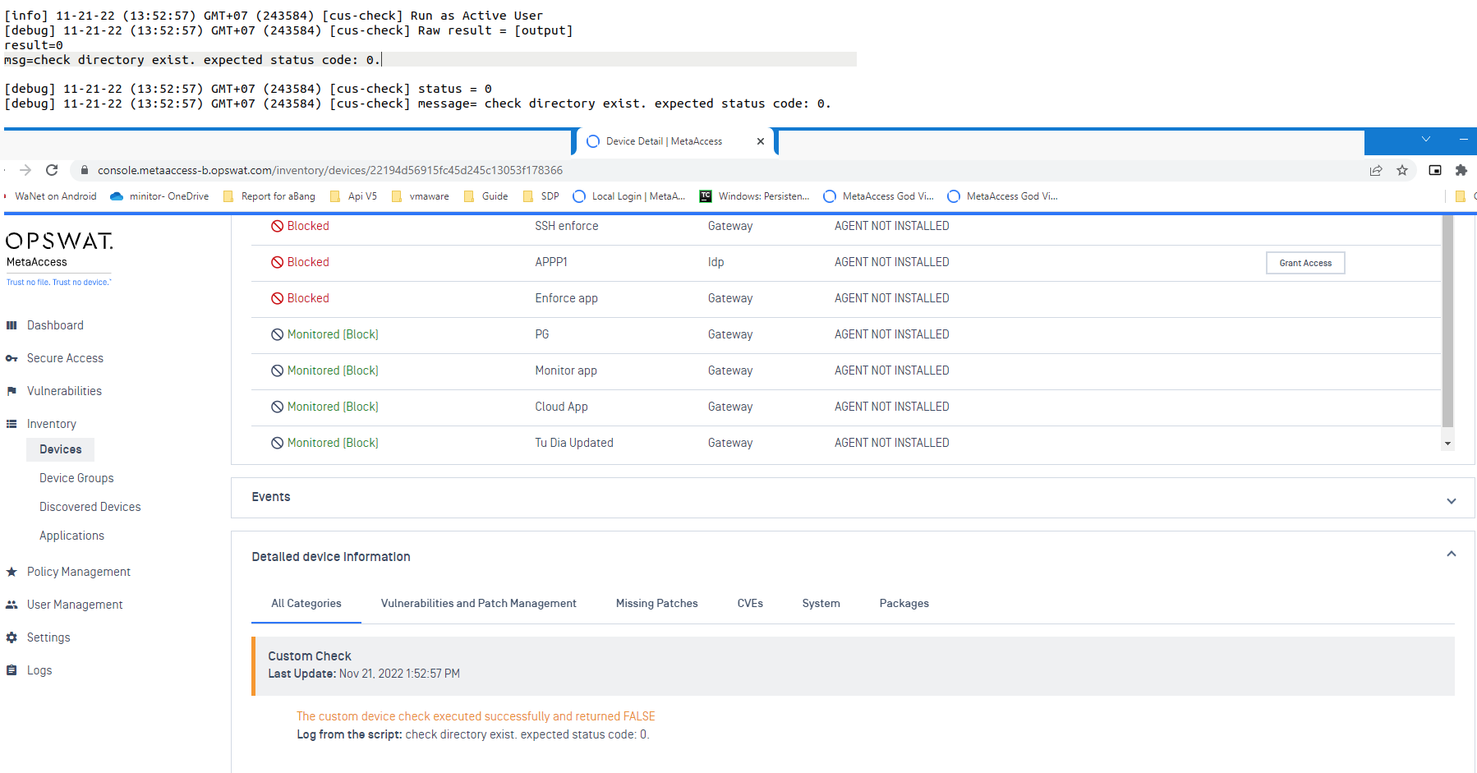Image resolution: width=1477 pixels, height=773 pixels.
Task: Open the Missing Patches tab
Action: click(x=657, y=603)
